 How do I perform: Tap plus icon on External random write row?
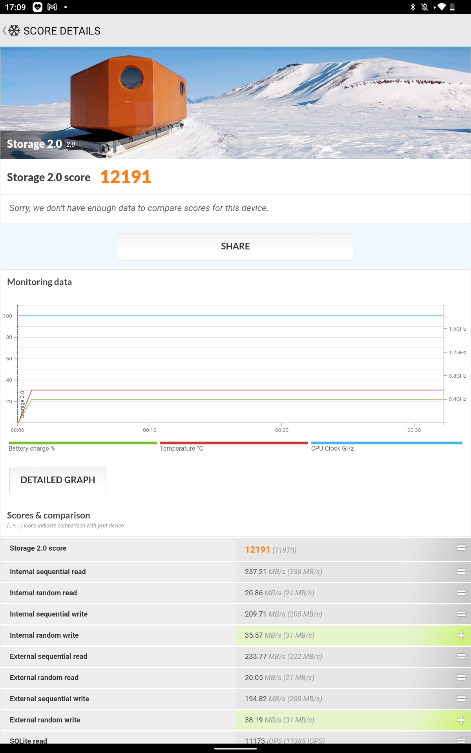tap(461, 720)
